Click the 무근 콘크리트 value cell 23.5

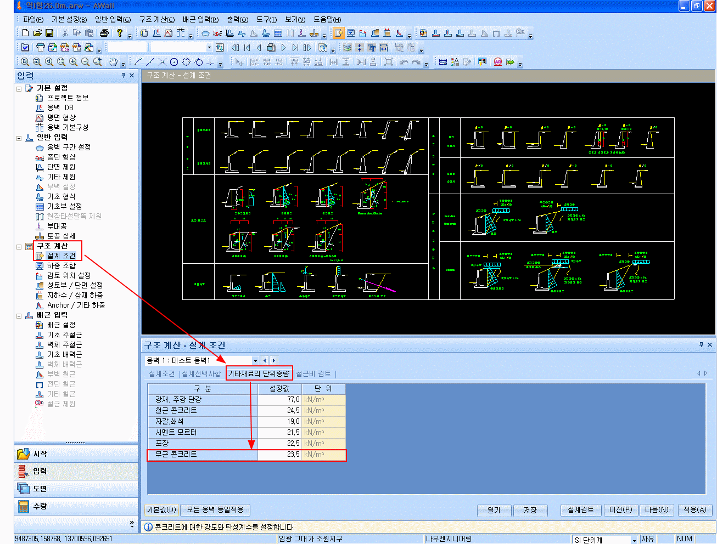click(x=279, y=455)
